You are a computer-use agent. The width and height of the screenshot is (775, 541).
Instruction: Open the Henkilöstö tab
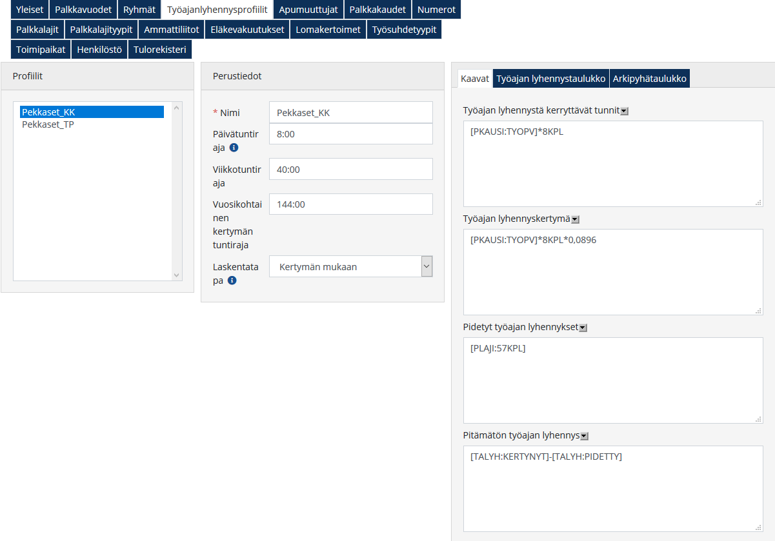(99, 50)
